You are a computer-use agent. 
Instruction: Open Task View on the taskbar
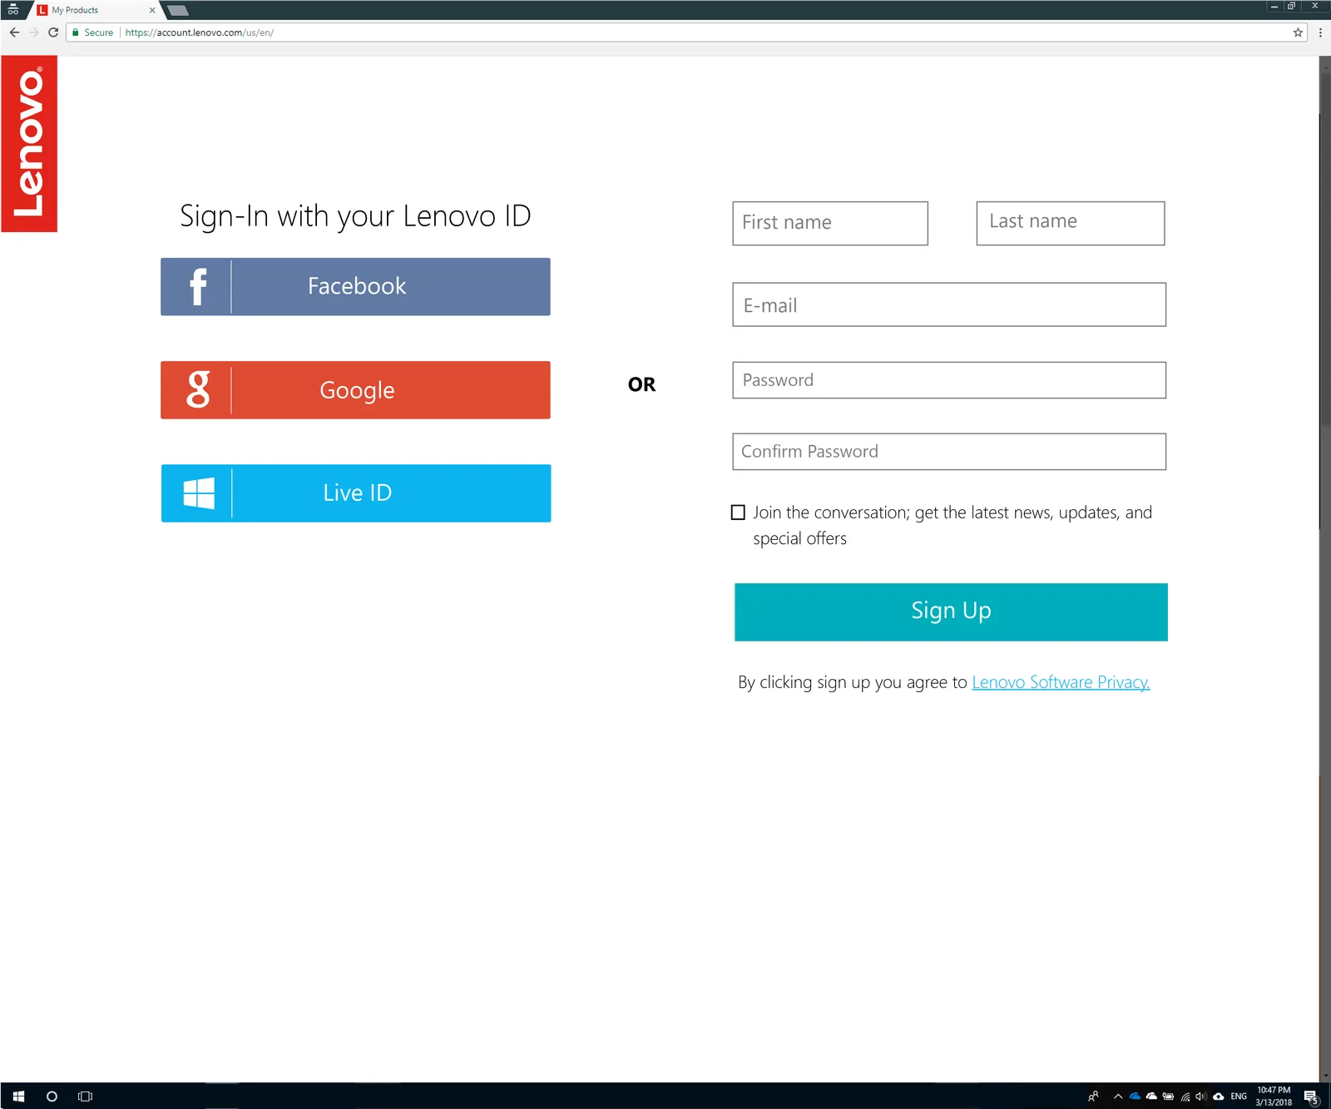tap(85, 1097)
